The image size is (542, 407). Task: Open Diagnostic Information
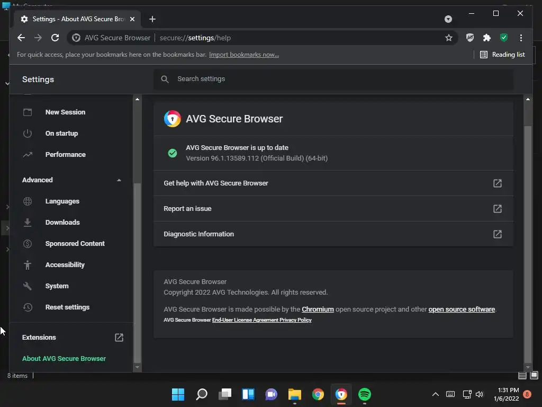click(x=333, y=234)
